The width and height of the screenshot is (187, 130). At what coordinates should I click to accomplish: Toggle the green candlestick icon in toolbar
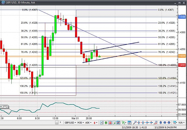[106, 123]
